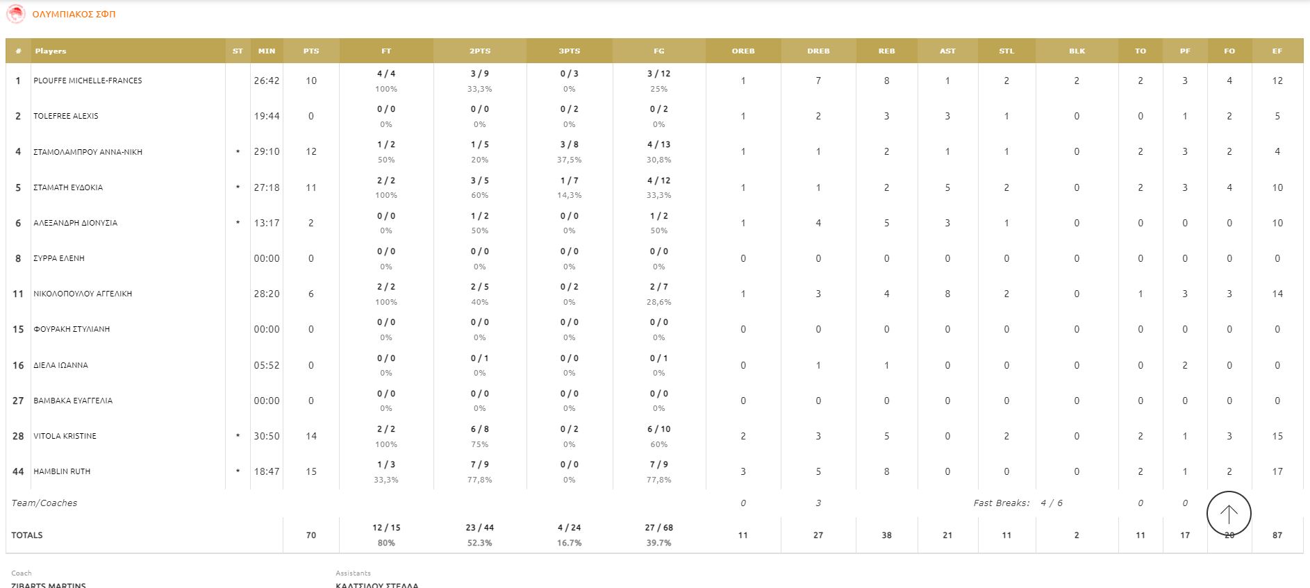The image size is (1310, 588).
Task: Click the BLK column header
Action: [1077, 51]
